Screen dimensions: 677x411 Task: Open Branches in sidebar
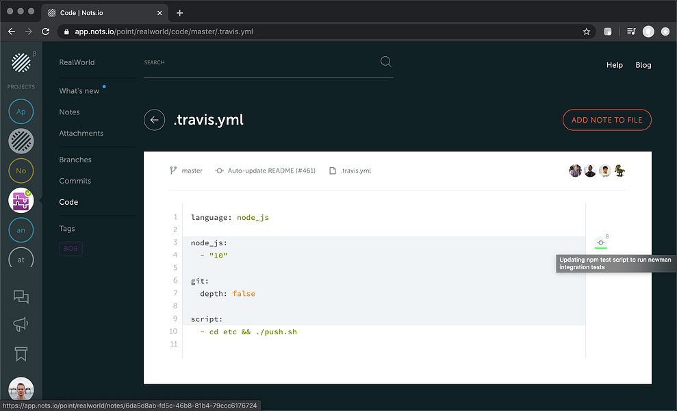(75, 160)
